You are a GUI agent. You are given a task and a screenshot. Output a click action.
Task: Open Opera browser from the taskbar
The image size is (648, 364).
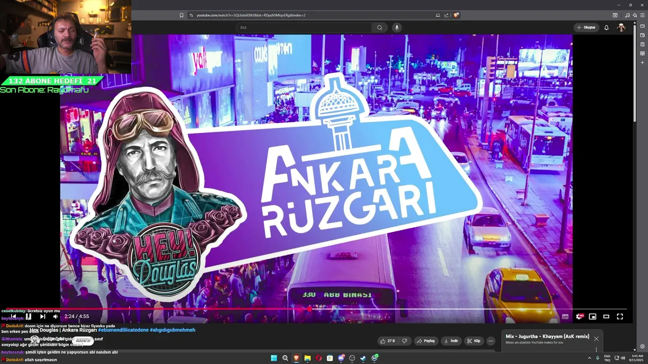(x=319, y=358)
